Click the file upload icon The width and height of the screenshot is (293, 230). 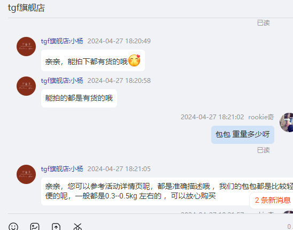(56, 227)
